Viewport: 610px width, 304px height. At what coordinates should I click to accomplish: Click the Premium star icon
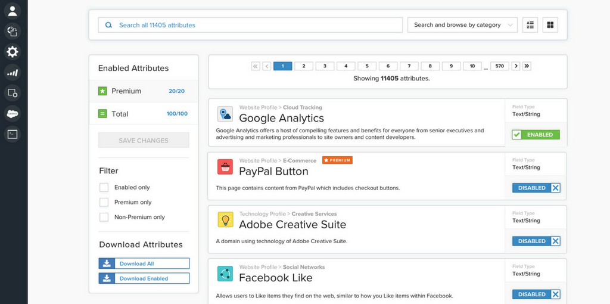tap(102, 91)
